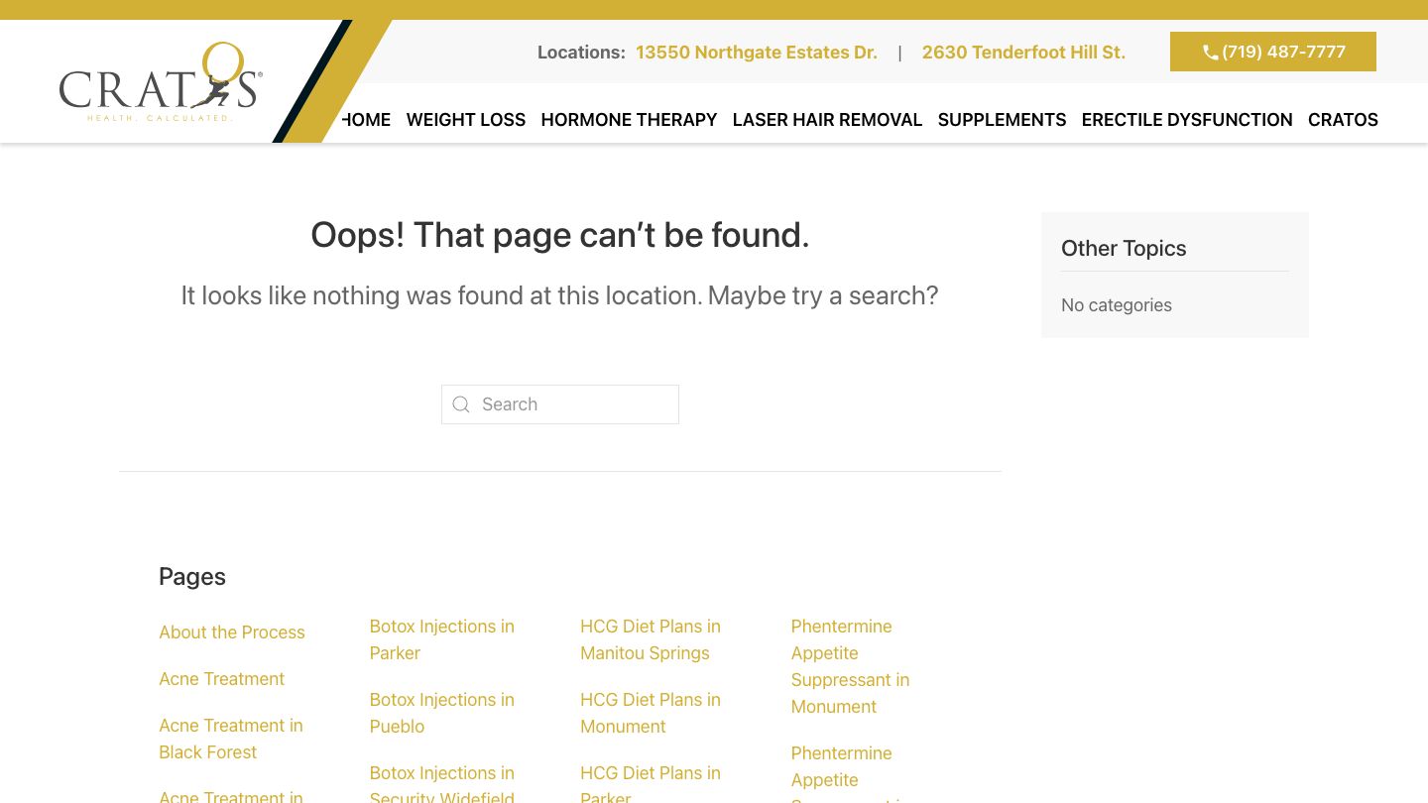
Task: Navigate to Erectile Dysfunction page
Action: coord(1186,120)
